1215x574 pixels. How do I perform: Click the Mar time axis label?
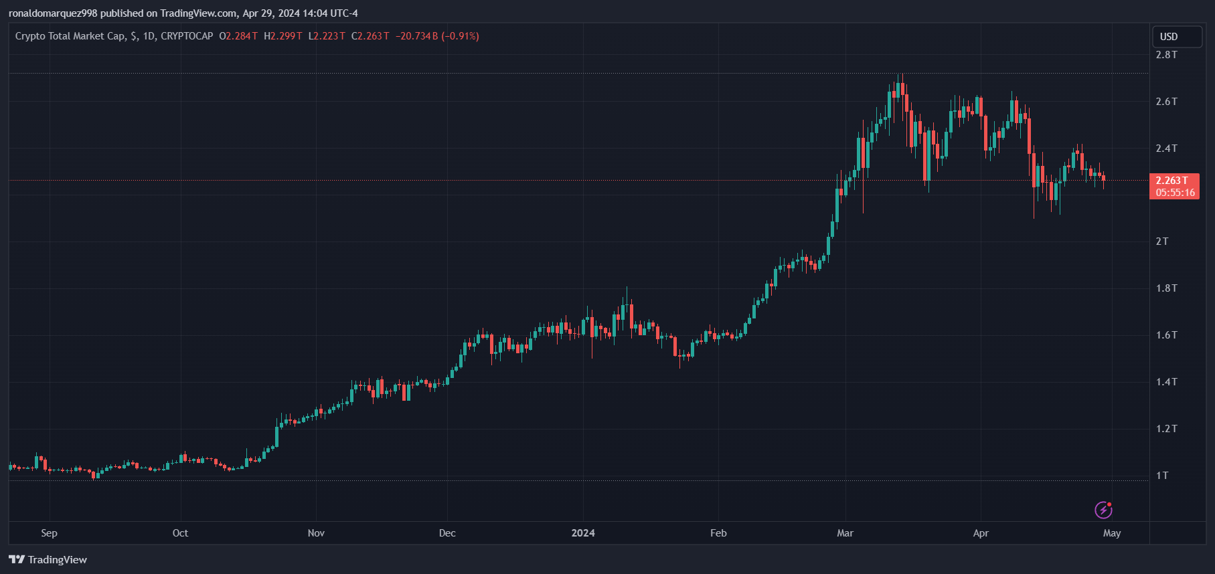click(845, 533)
